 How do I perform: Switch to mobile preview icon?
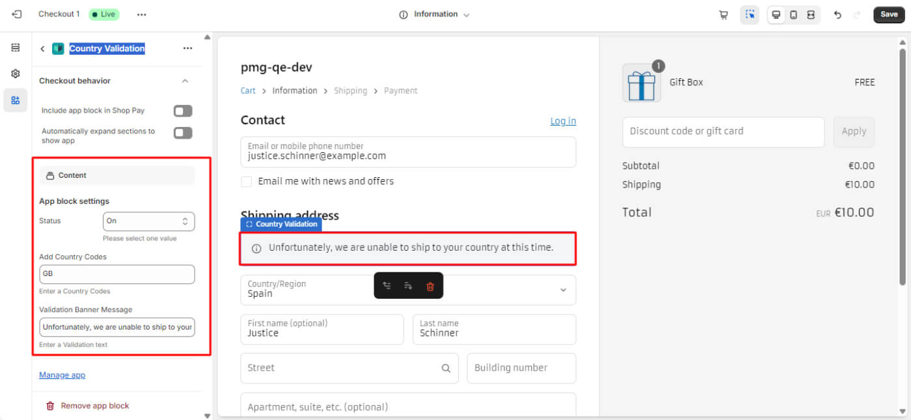pyautogui.click(x=793, y=14)
